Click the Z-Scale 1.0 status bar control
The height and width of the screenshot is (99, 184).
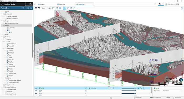pos(177,98)
